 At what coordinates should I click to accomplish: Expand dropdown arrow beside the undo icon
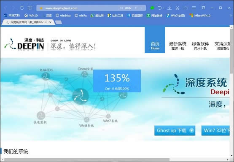164,8
